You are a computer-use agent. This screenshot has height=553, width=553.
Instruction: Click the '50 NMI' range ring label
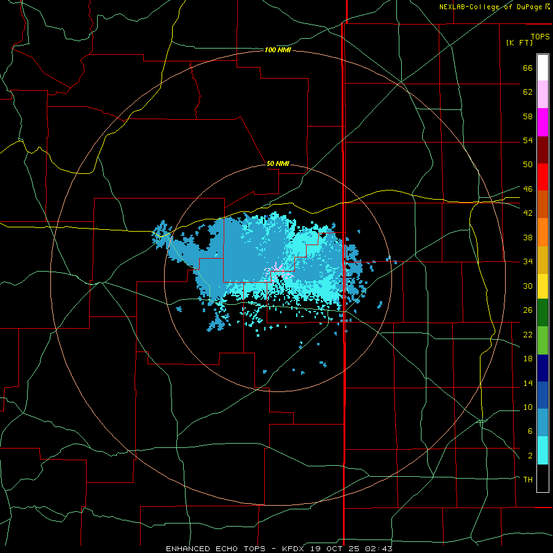(278, 163)
